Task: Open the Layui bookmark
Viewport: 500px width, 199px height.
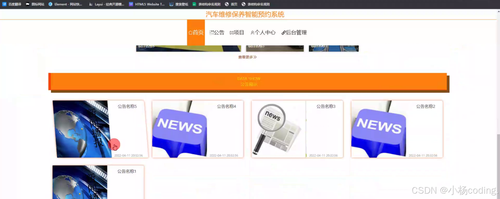Action: tap(107, 4)
